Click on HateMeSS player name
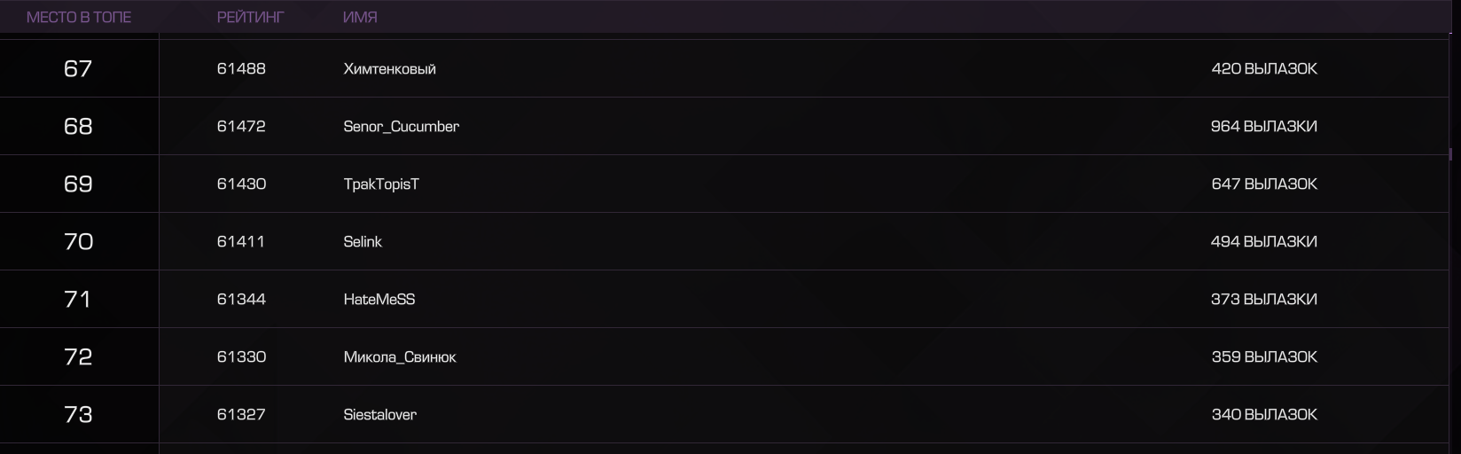This screenshot has height=454, width=1461. click(x=379, y=300)
